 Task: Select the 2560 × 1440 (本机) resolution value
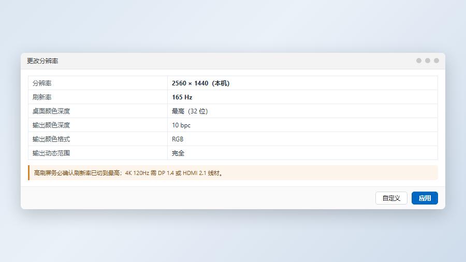tap(200, 83)
